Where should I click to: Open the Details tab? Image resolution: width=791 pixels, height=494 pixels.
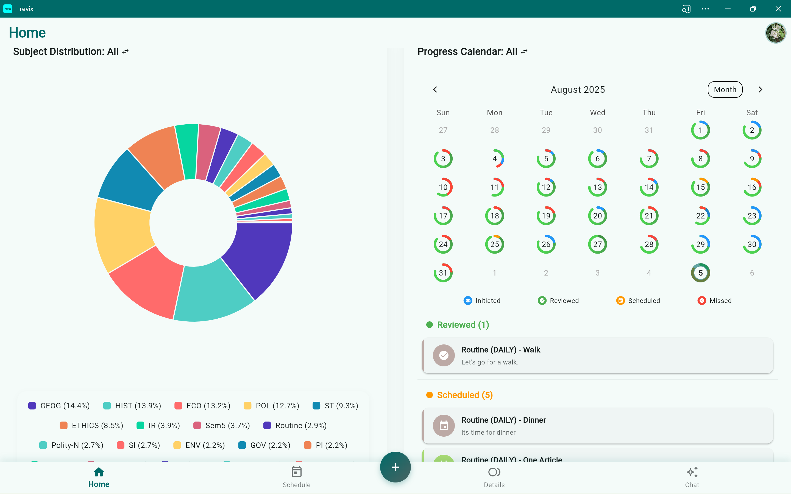point(494,477)
